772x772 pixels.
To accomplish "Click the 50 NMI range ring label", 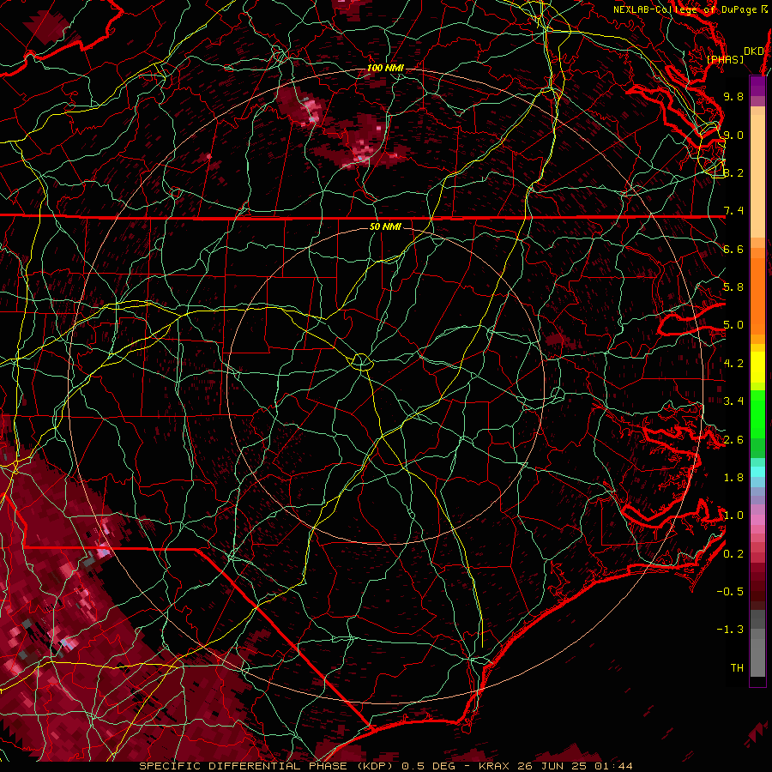I will point(385,226).
